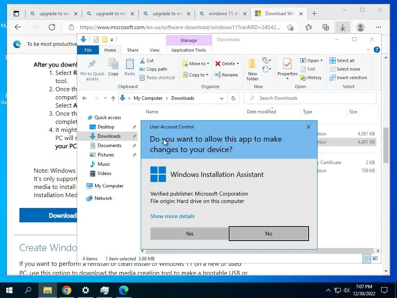Select Copy path in ribbon
This screenshot has height=298, width=397.
(153, 69)
